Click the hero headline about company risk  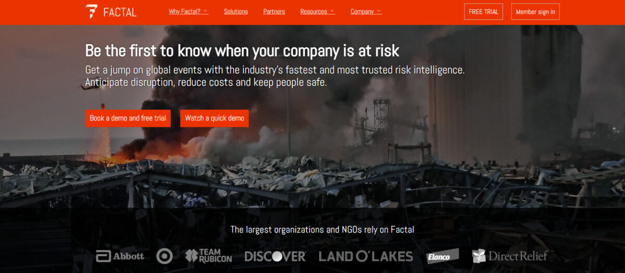[242, 50]
